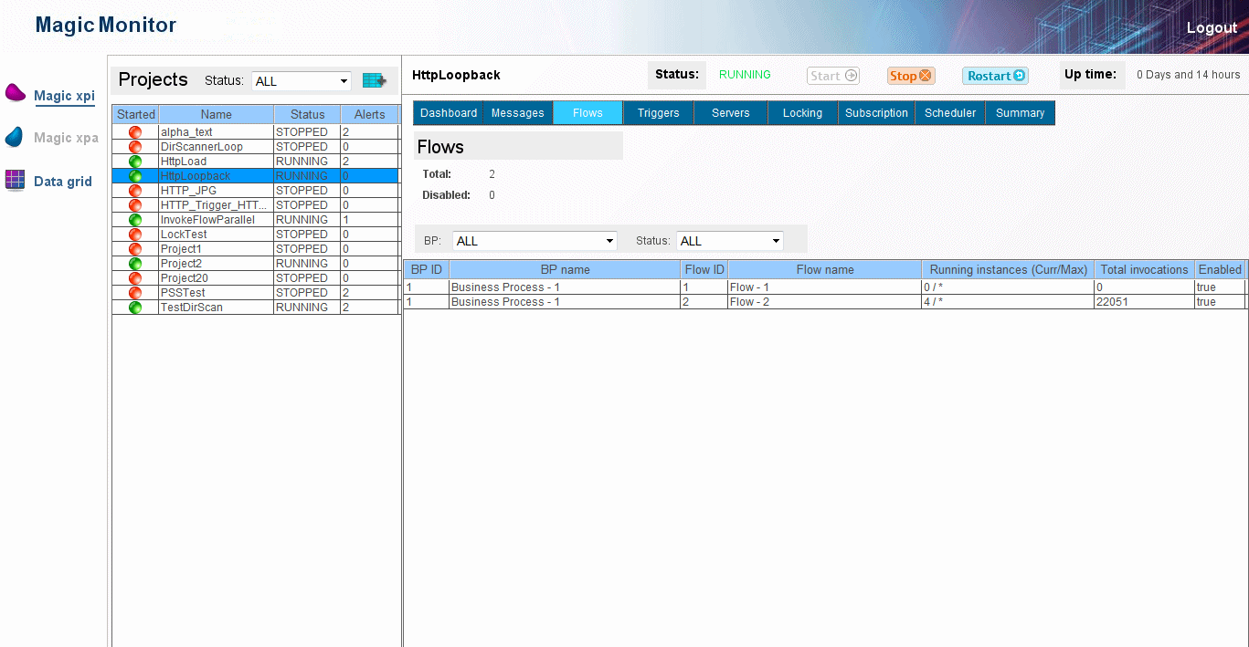Open the Magic xpa section icon
The image size is (1249, 647).
tap(15, 137)
